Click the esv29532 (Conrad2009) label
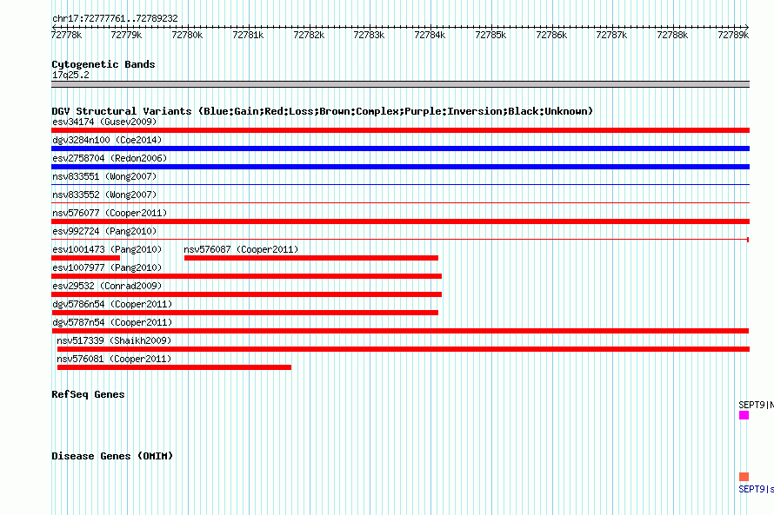The height and width of the screenshot is (515, 774). pos(107,286)
